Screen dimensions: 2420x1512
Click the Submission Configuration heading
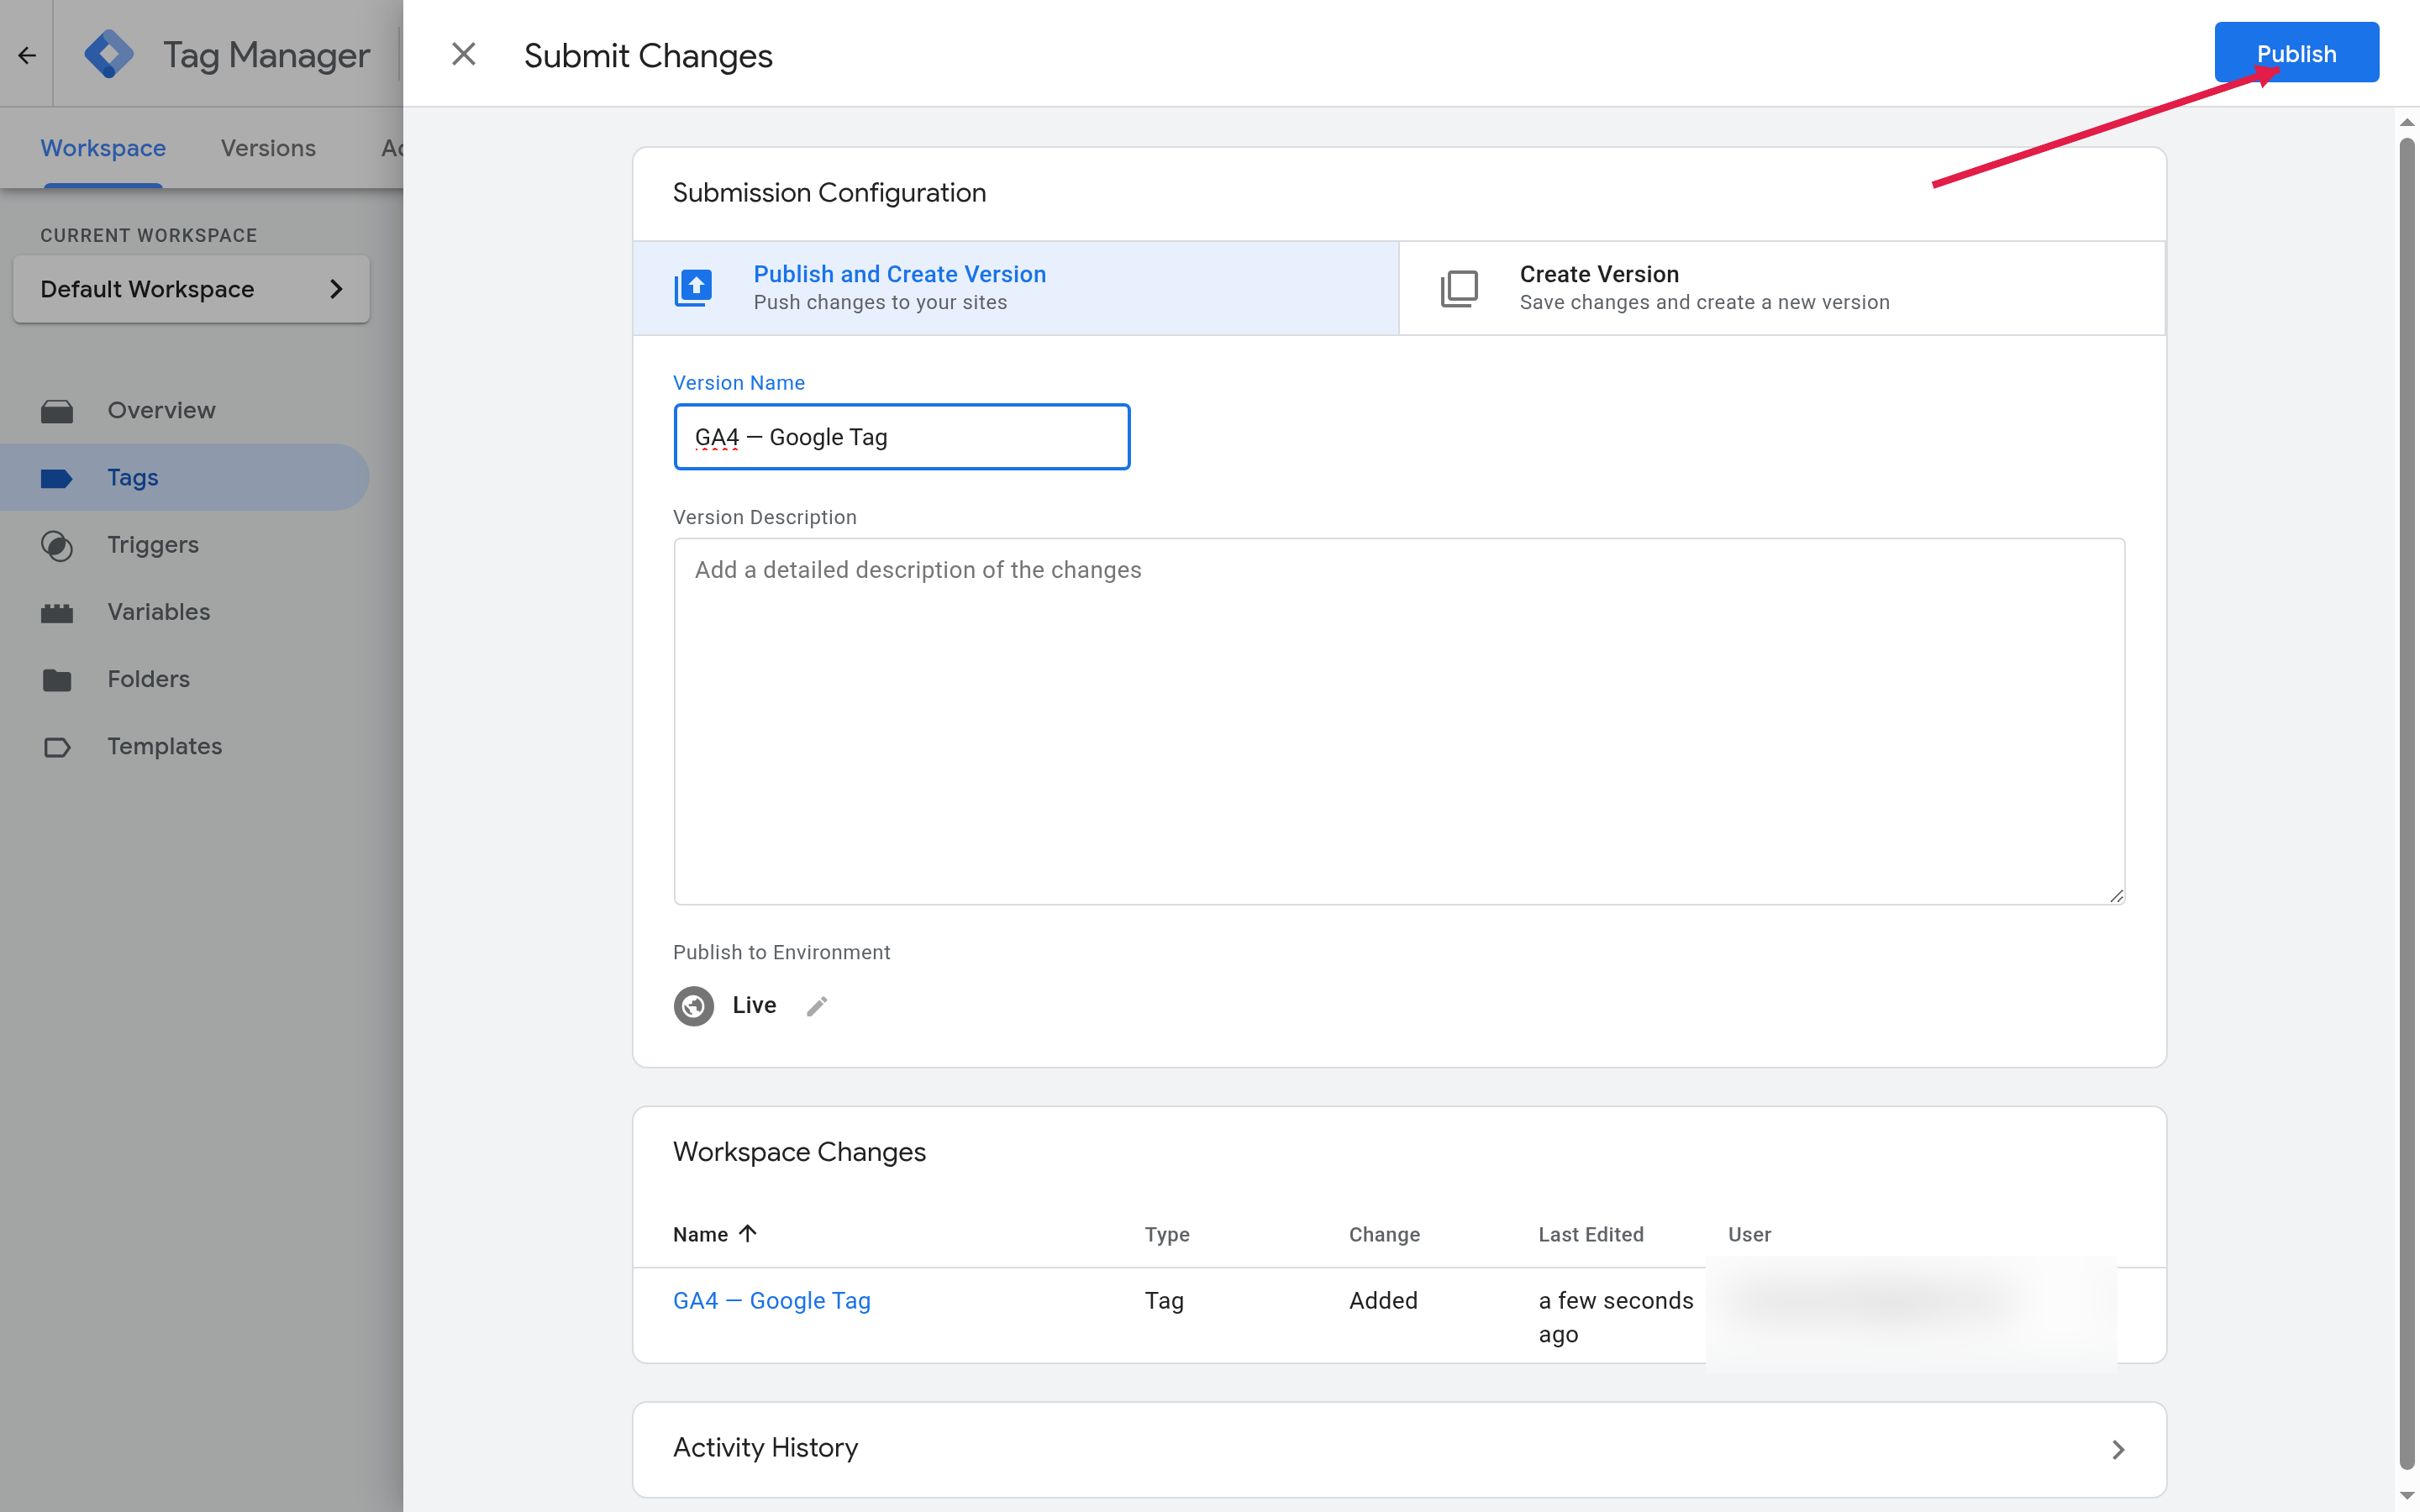click(x=829, y=192)
